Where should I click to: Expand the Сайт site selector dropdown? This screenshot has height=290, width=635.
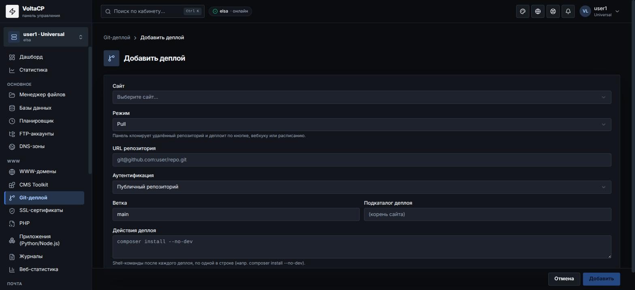point(362,97)
